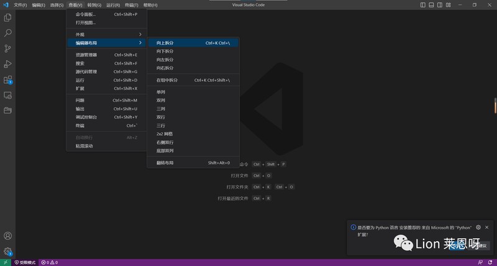This screenshot has width=497, height=266.
Task: Open the notifications bell in the status bar
Action: (x=490, y=262)
